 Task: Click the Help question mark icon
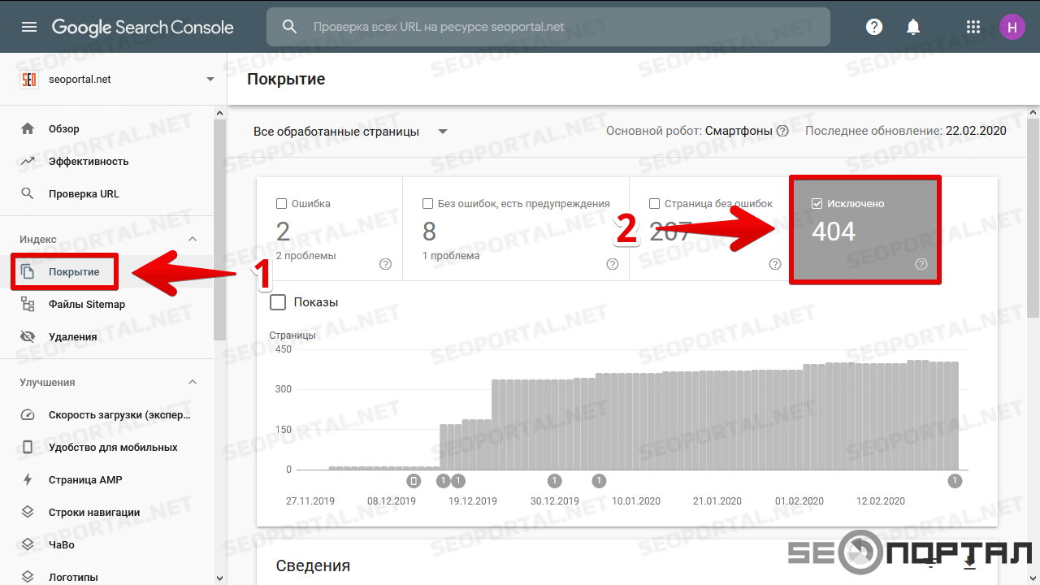coord(874,27)
